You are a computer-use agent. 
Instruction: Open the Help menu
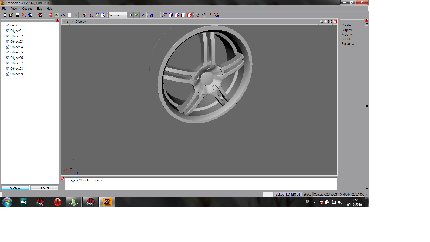point(49,9)
